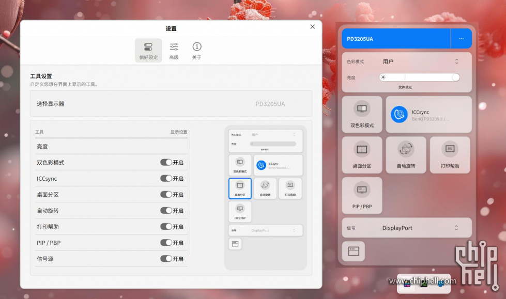Go to the 关于 tab

click(x=196, y=51)
